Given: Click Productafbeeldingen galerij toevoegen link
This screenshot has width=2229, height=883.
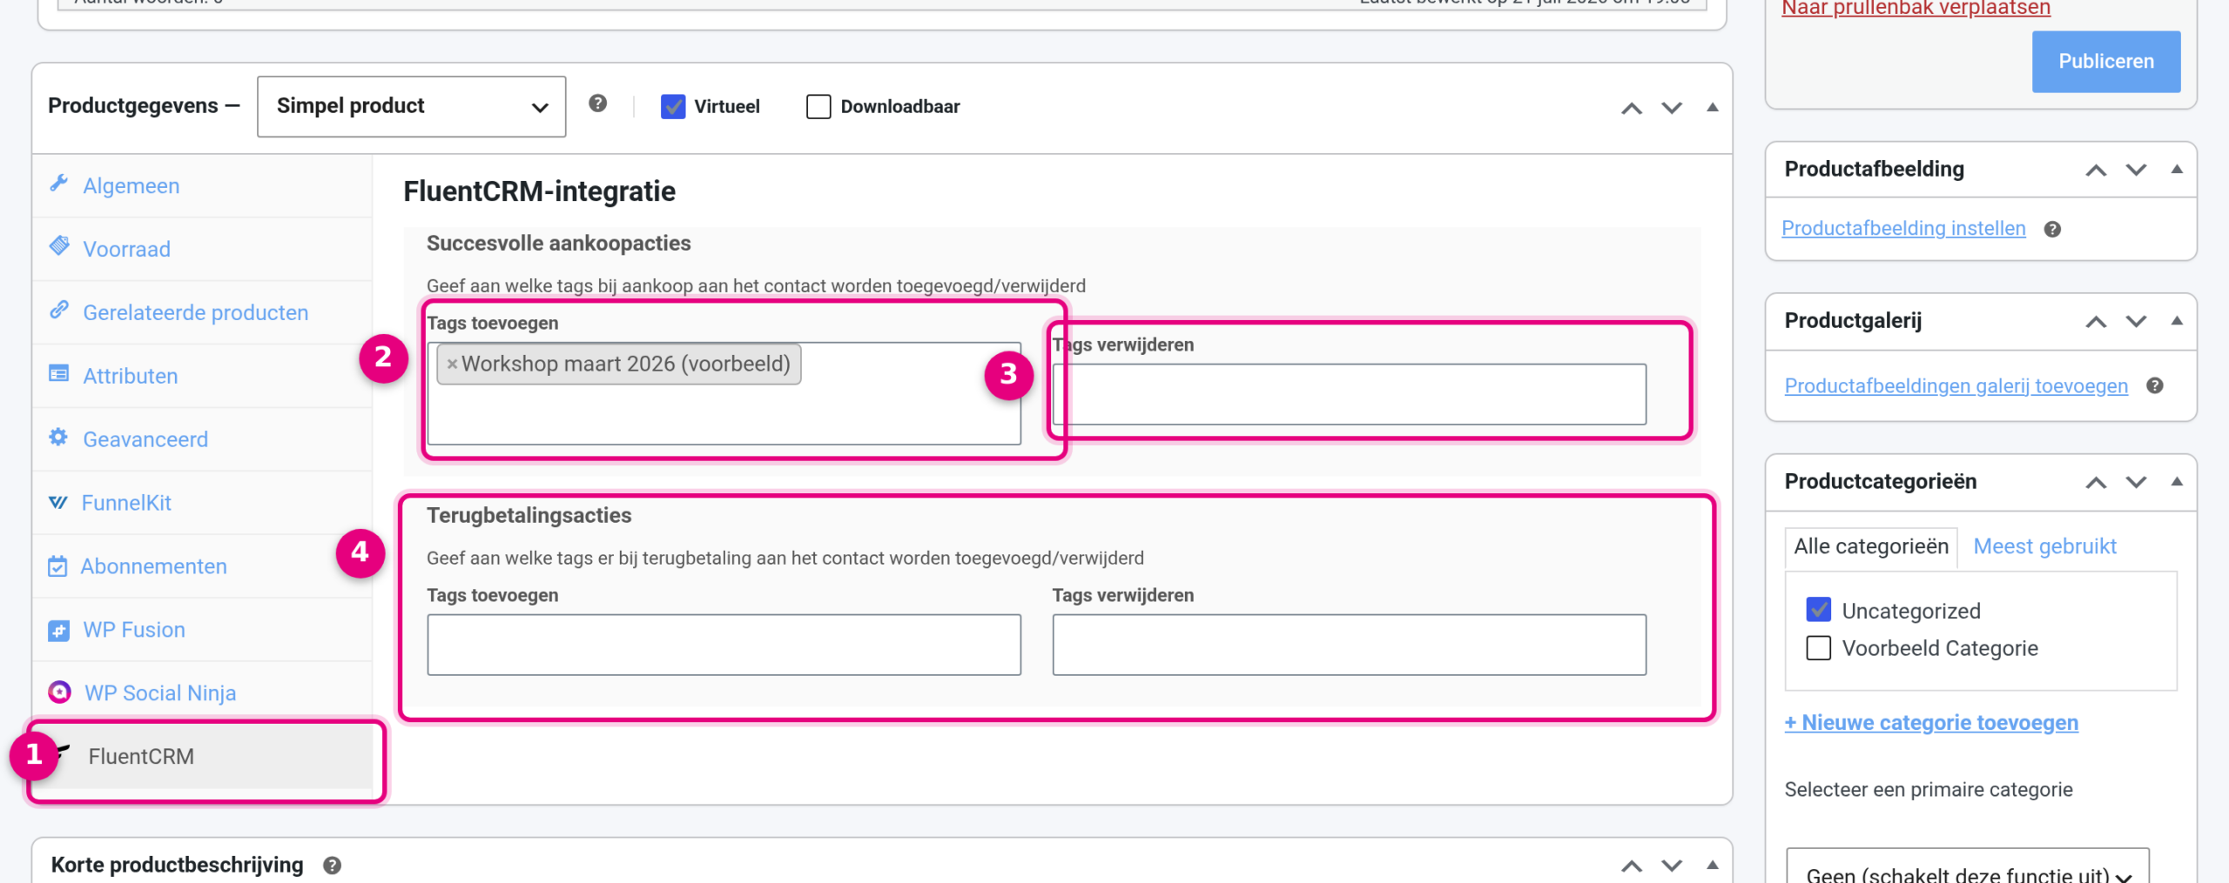Looking at the screenshot, I should pyautogui.click(x=1956, y=385).
